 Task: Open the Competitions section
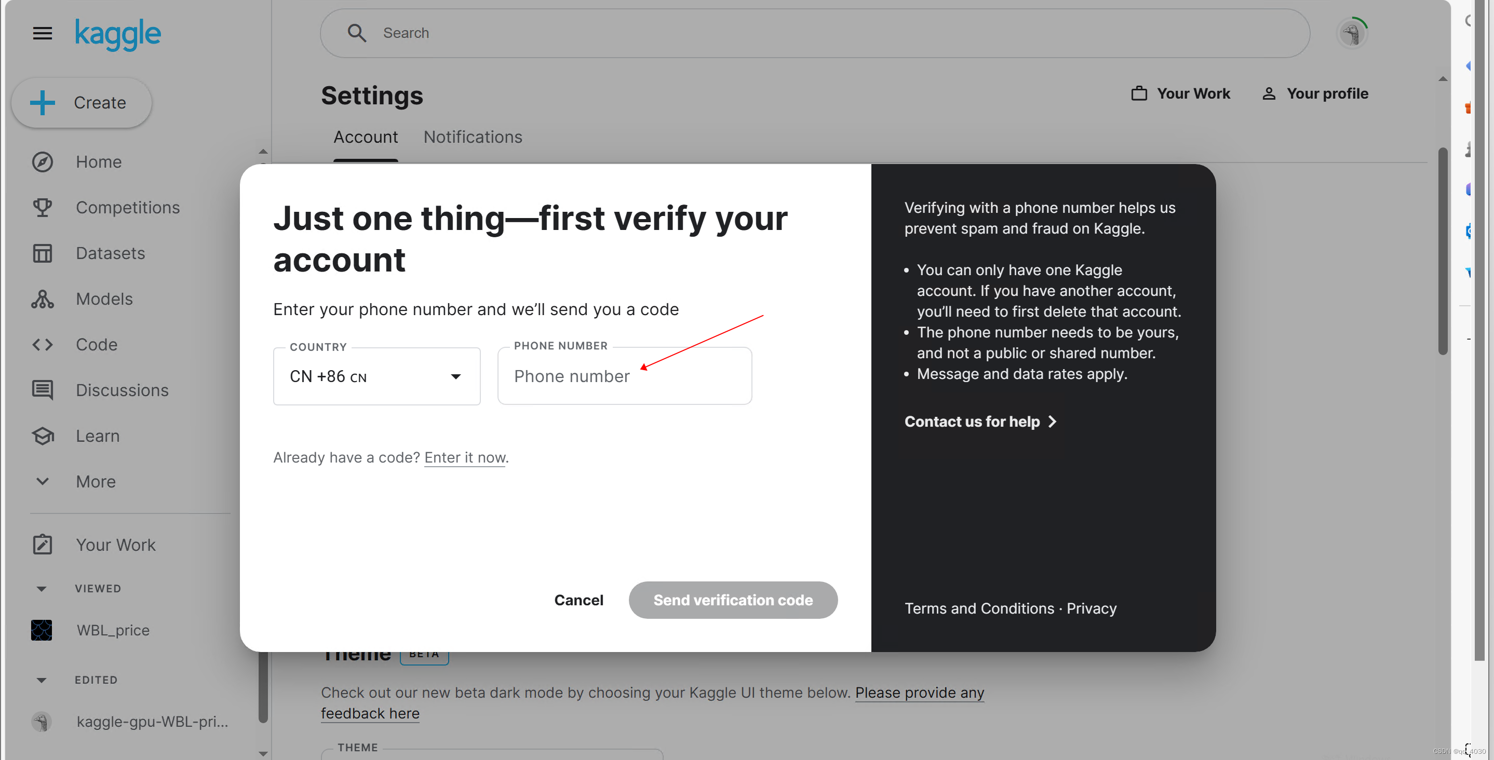pyautogui.click(x=128, y=207)
